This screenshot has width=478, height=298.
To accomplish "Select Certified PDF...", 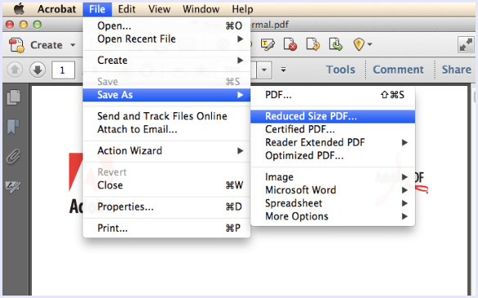I will (332, 129).
